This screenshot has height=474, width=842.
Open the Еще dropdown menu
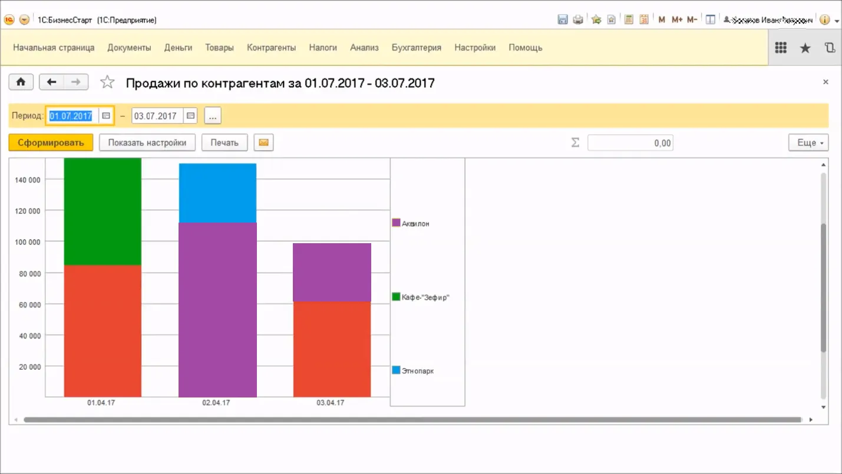pyautogui.click(x=808, y=142)
